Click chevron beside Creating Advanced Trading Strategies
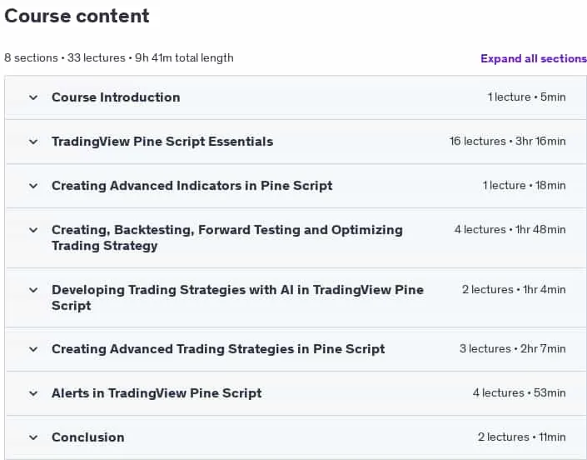This screenshot has height=460, width=587. (x=33, y=349)
